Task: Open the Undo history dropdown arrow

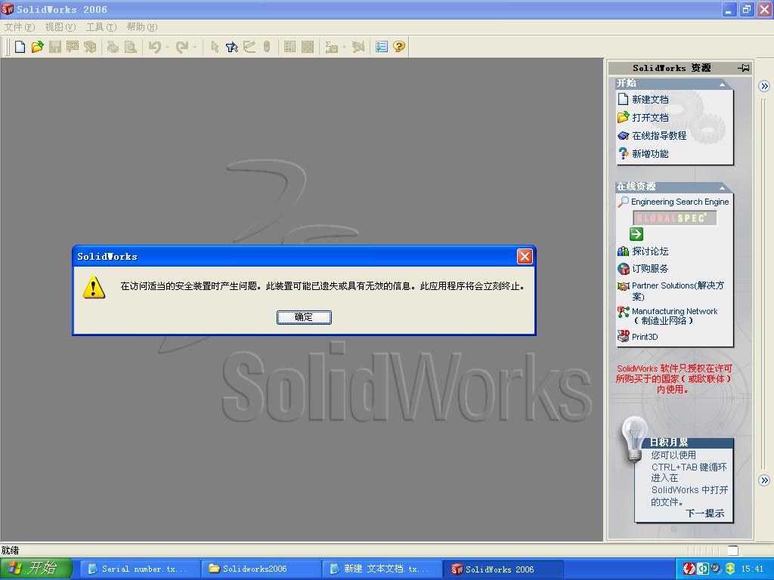Action: tap(167, 47)
